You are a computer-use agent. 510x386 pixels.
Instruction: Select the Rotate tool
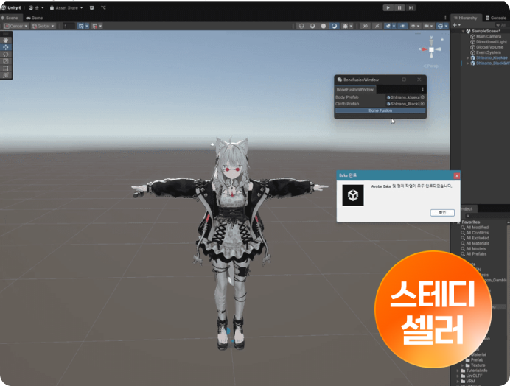[x=7, y=54]
